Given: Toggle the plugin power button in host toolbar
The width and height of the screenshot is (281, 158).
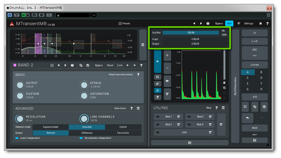Looking at the screenshot, I should point(10,15).
